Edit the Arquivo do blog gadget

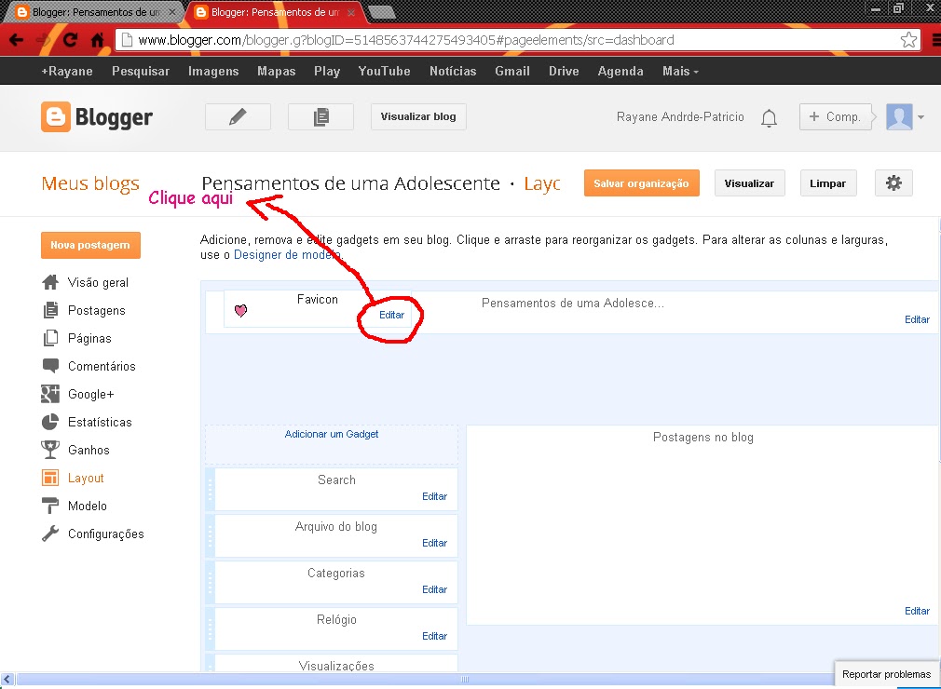[x=434, y=543]
